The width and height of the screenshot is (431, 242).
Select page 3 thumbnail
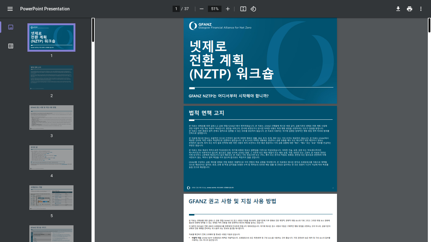(x=51, y=118)
